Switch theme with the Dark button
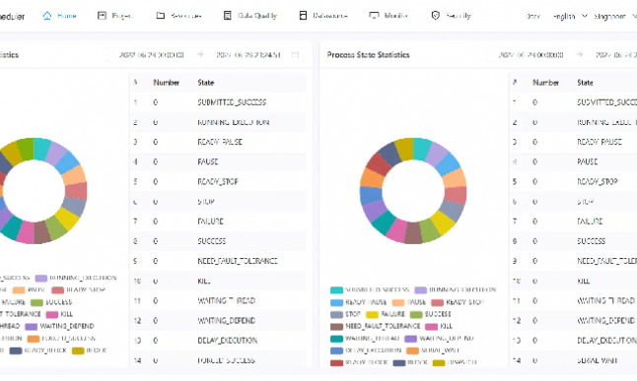Viewport: 637px width, 381px height. [532, 16]
